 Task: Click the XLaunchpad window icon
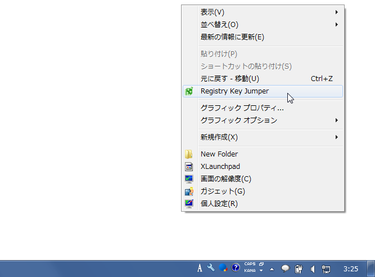pos(189,167)
